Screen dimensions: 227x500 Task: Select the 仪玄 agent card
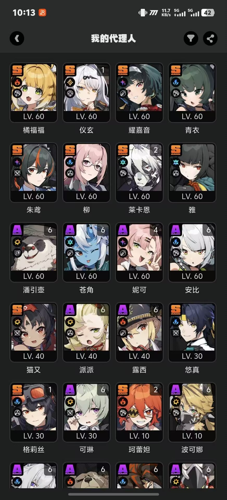point(86,92)
